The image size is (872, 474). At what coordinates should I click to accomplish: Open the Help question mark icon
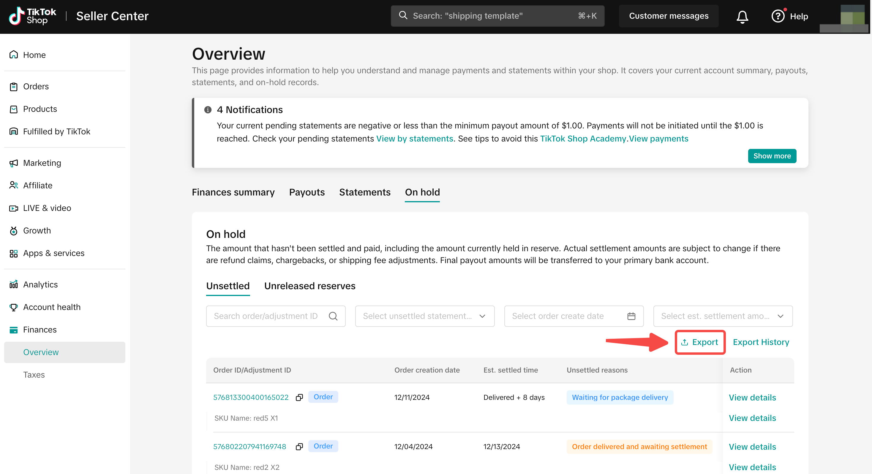(x=778, y=16)
